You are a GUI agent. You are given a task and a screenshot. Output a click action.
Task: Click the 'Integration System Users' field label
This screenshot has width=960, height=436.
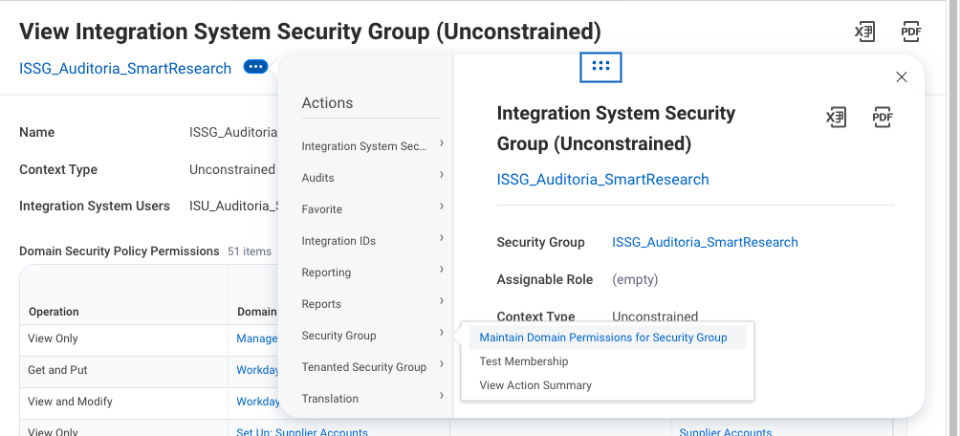point(95,206)
